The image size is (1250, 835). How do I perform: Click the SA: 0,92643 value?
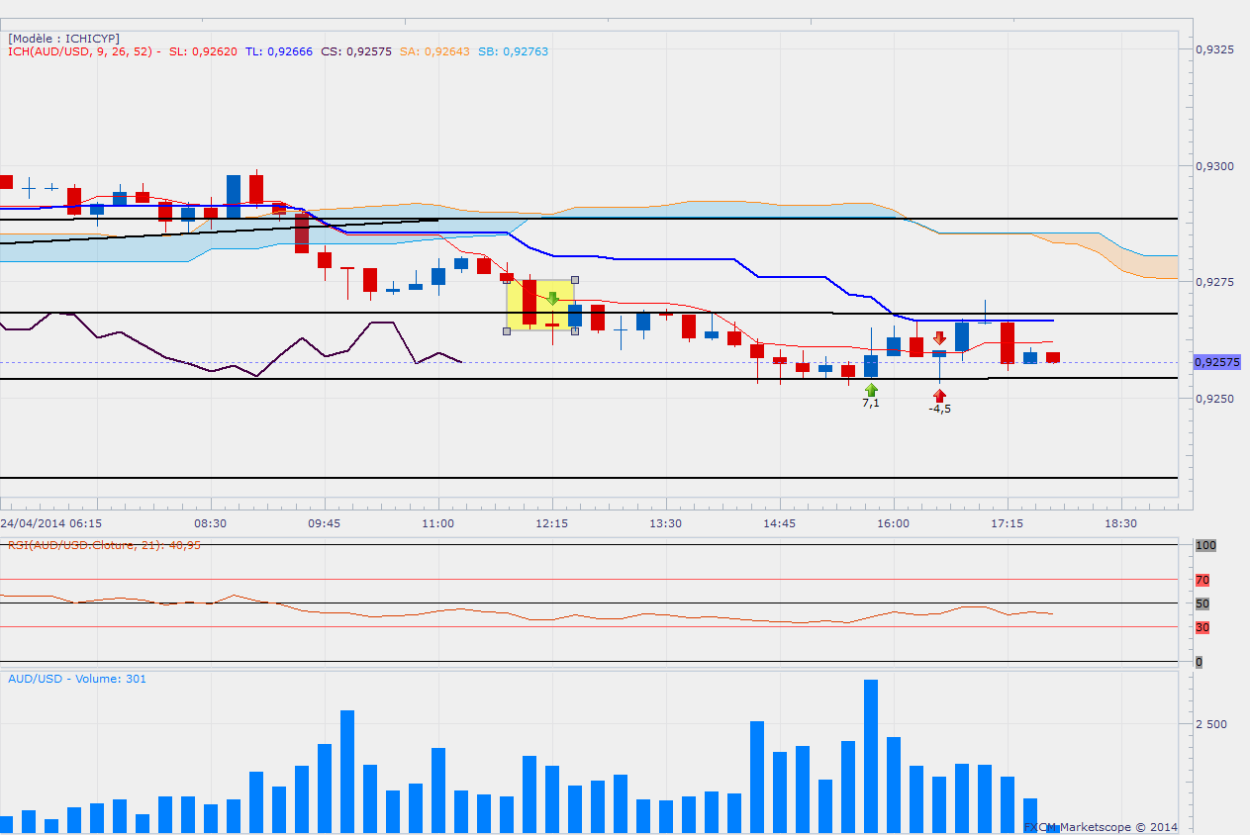[x=434, y=51]
